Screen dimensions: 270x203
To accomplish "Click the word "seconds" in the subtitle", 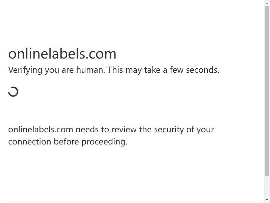I will [201, 70].
